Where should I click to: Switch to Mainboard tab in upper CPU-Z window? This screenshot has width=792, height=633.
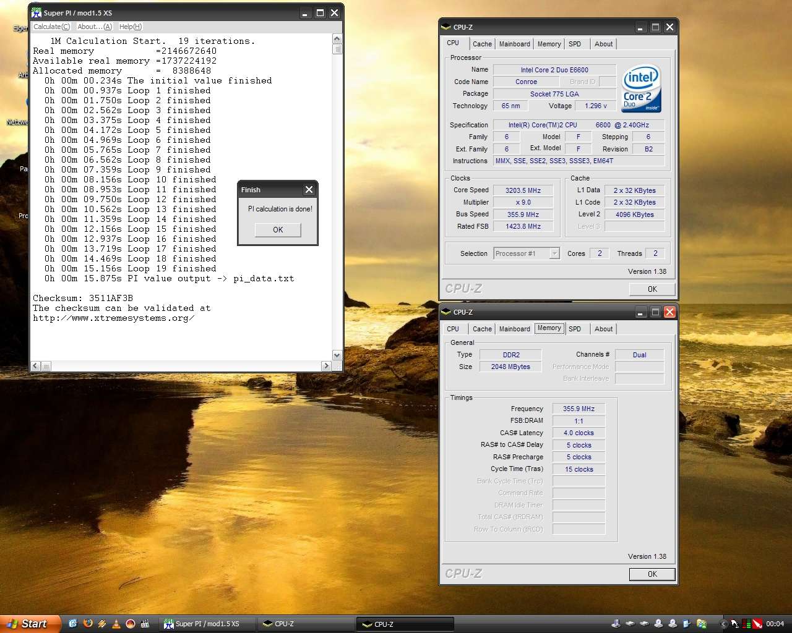(514, 44)
